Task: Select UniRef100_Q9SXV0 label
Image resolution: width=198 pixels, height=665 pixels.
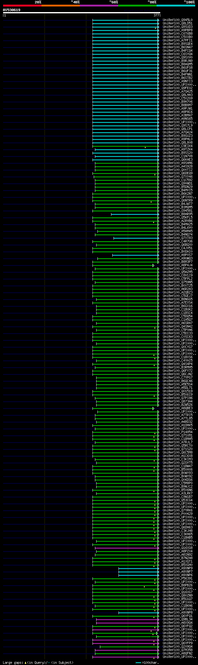Action: tap(178, 57)
